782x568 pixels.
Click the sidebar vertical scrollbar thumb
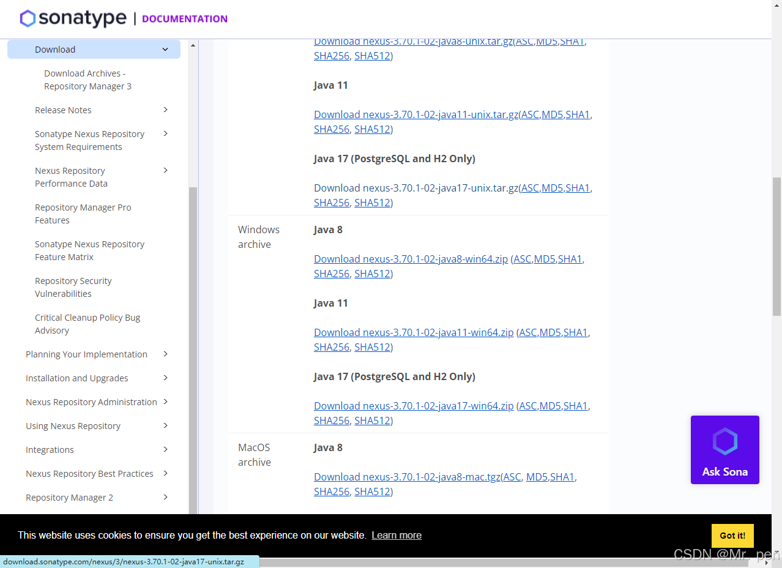click(x=193, y=350)
